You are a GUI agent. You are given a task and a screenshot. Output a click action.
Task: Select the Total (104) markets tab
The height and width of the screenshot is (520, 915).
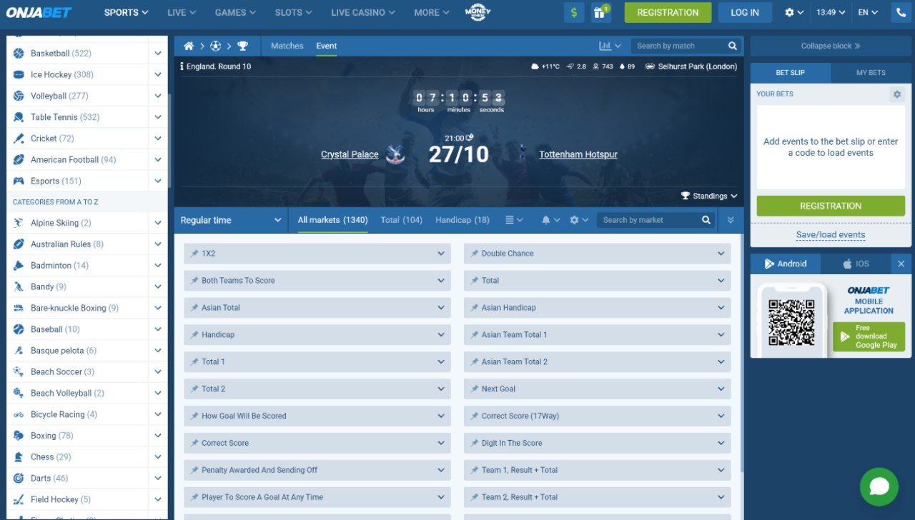[x=401, y=220]
